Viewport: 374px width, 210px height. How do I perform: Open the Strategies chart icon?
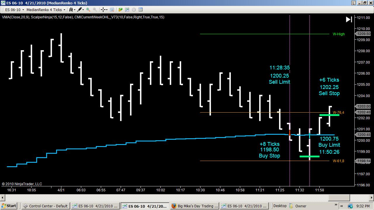click(127, 10)
